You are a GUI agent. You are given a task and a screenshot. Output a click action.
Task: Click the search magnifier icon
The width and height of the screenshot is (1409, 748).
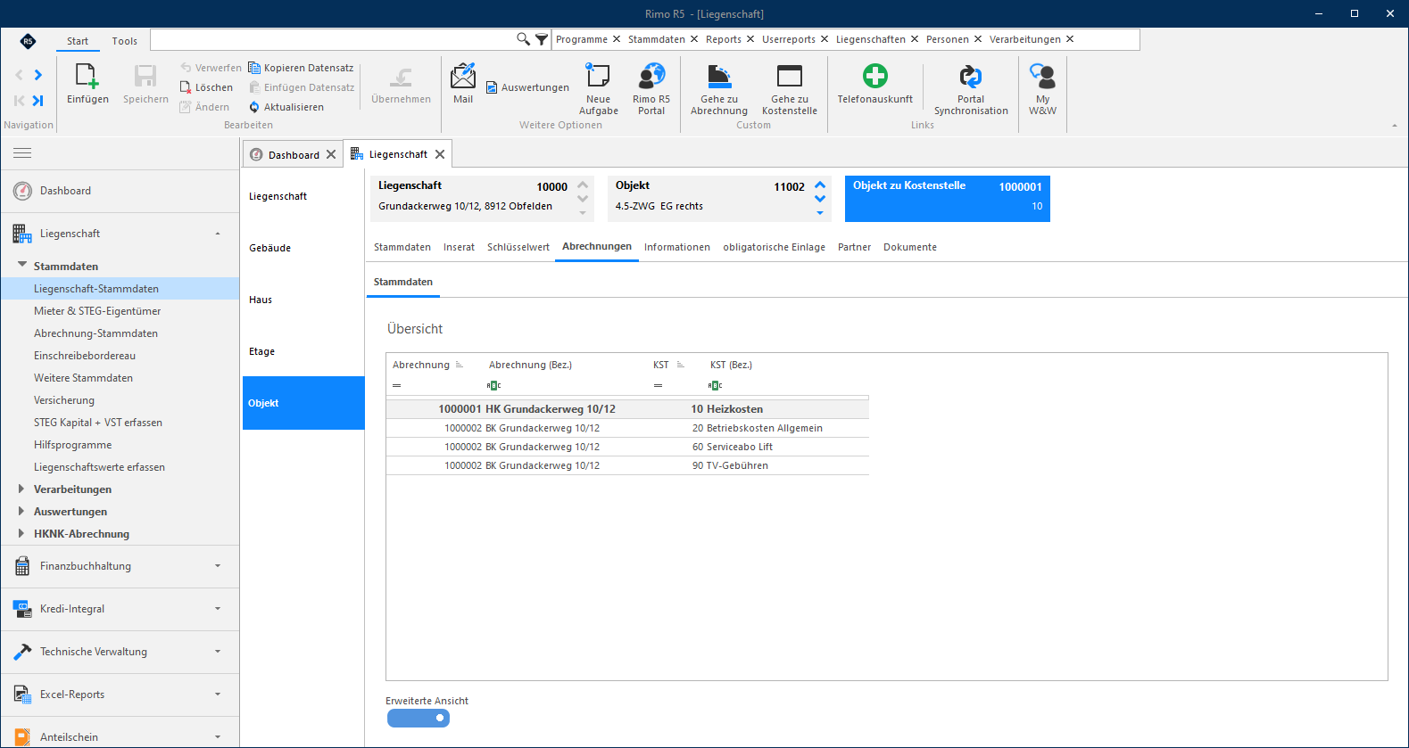(523, 39)
